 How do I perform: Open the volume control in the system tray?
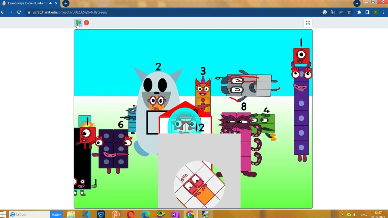click(x=355, y=215)
